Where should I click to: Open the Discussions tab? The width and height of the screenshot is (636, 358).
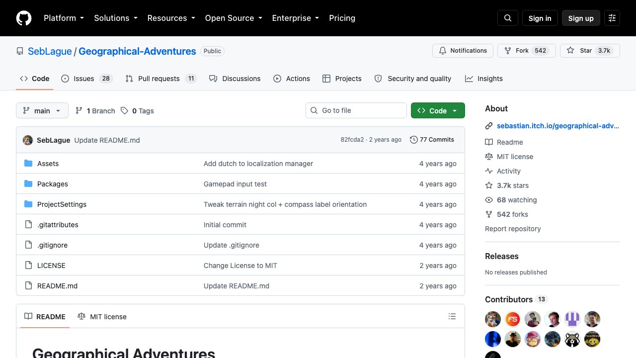[x=235, y=79]
